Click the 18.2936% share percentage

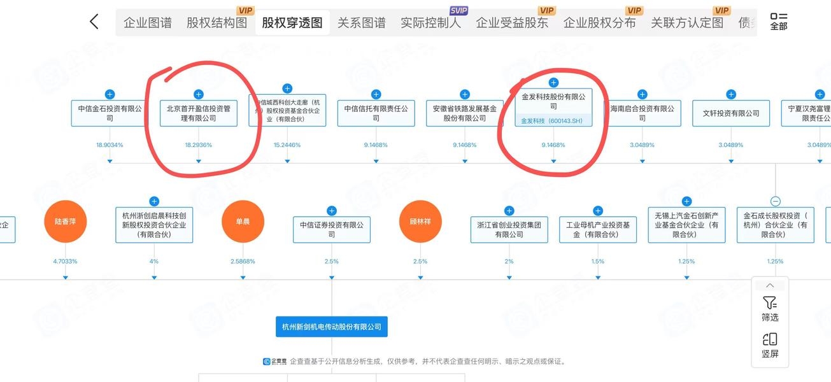198,145
